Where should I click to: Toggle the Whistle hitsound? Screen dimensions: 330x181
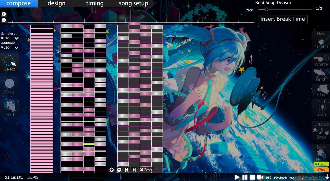coord(321,60)
